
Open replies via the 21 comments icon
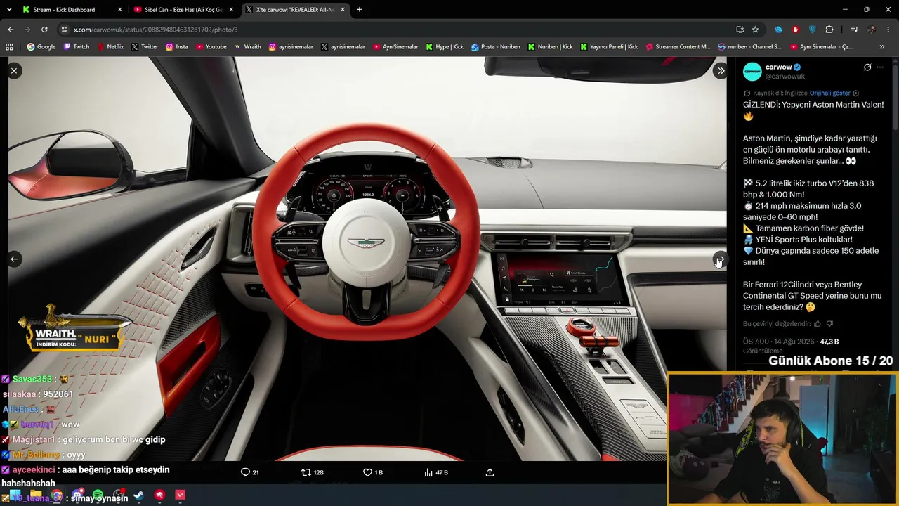click(x=250, y=472)
